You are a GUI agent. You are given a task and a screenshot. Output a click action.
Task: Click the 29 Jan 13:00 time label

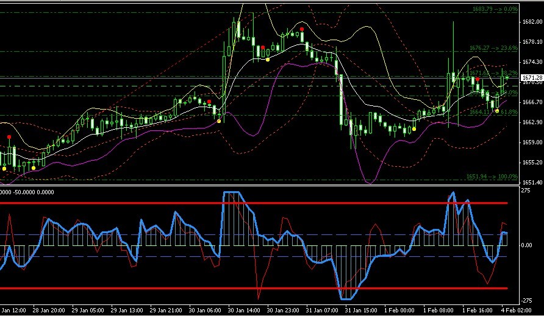(127, 310)
